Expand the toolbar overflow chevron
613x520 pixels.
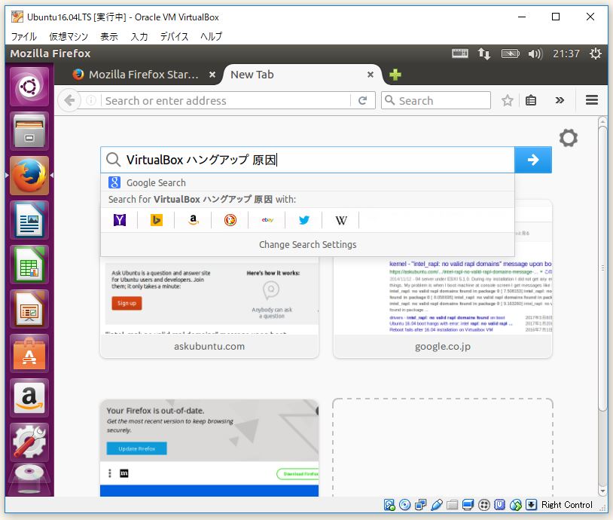[560, 100]
